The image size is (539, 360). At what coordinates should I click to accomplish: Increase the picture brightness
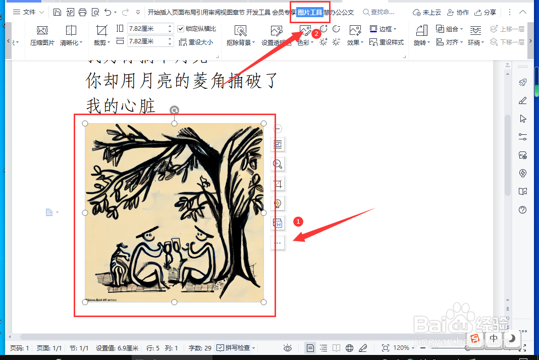[x=324, y=42]
